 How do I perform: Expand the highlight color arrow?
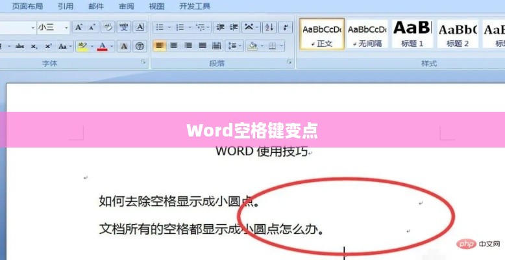pos(92,46)
